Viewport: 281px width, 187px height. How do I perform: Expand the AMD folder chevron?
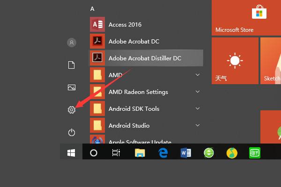(198, 75)
